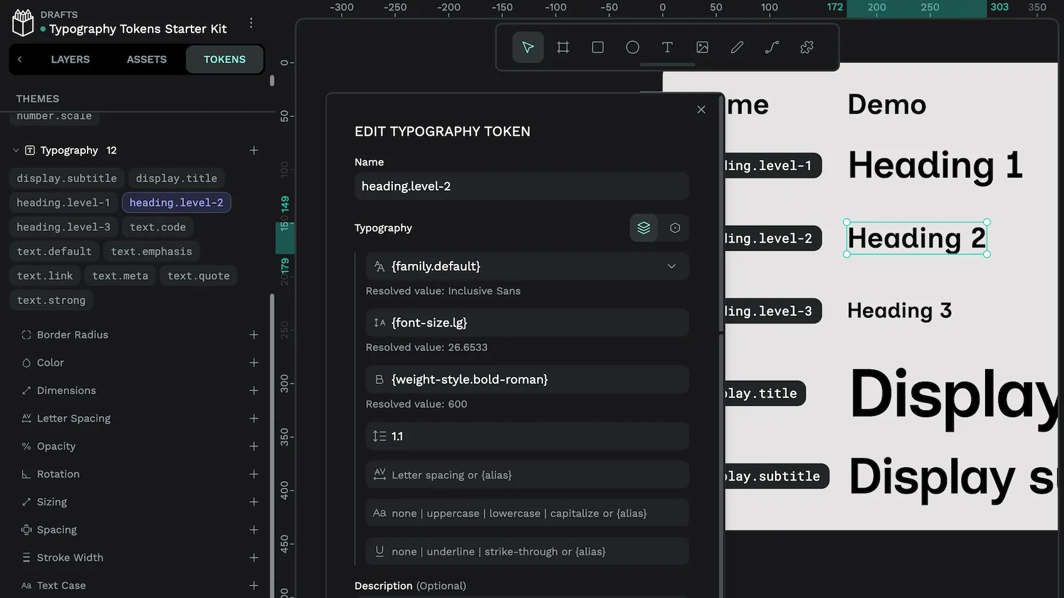The width and height of the screenshot is (1064, 598).
Task: Select the Text tool
Action: pyautogui.click(x=667, y=47)
